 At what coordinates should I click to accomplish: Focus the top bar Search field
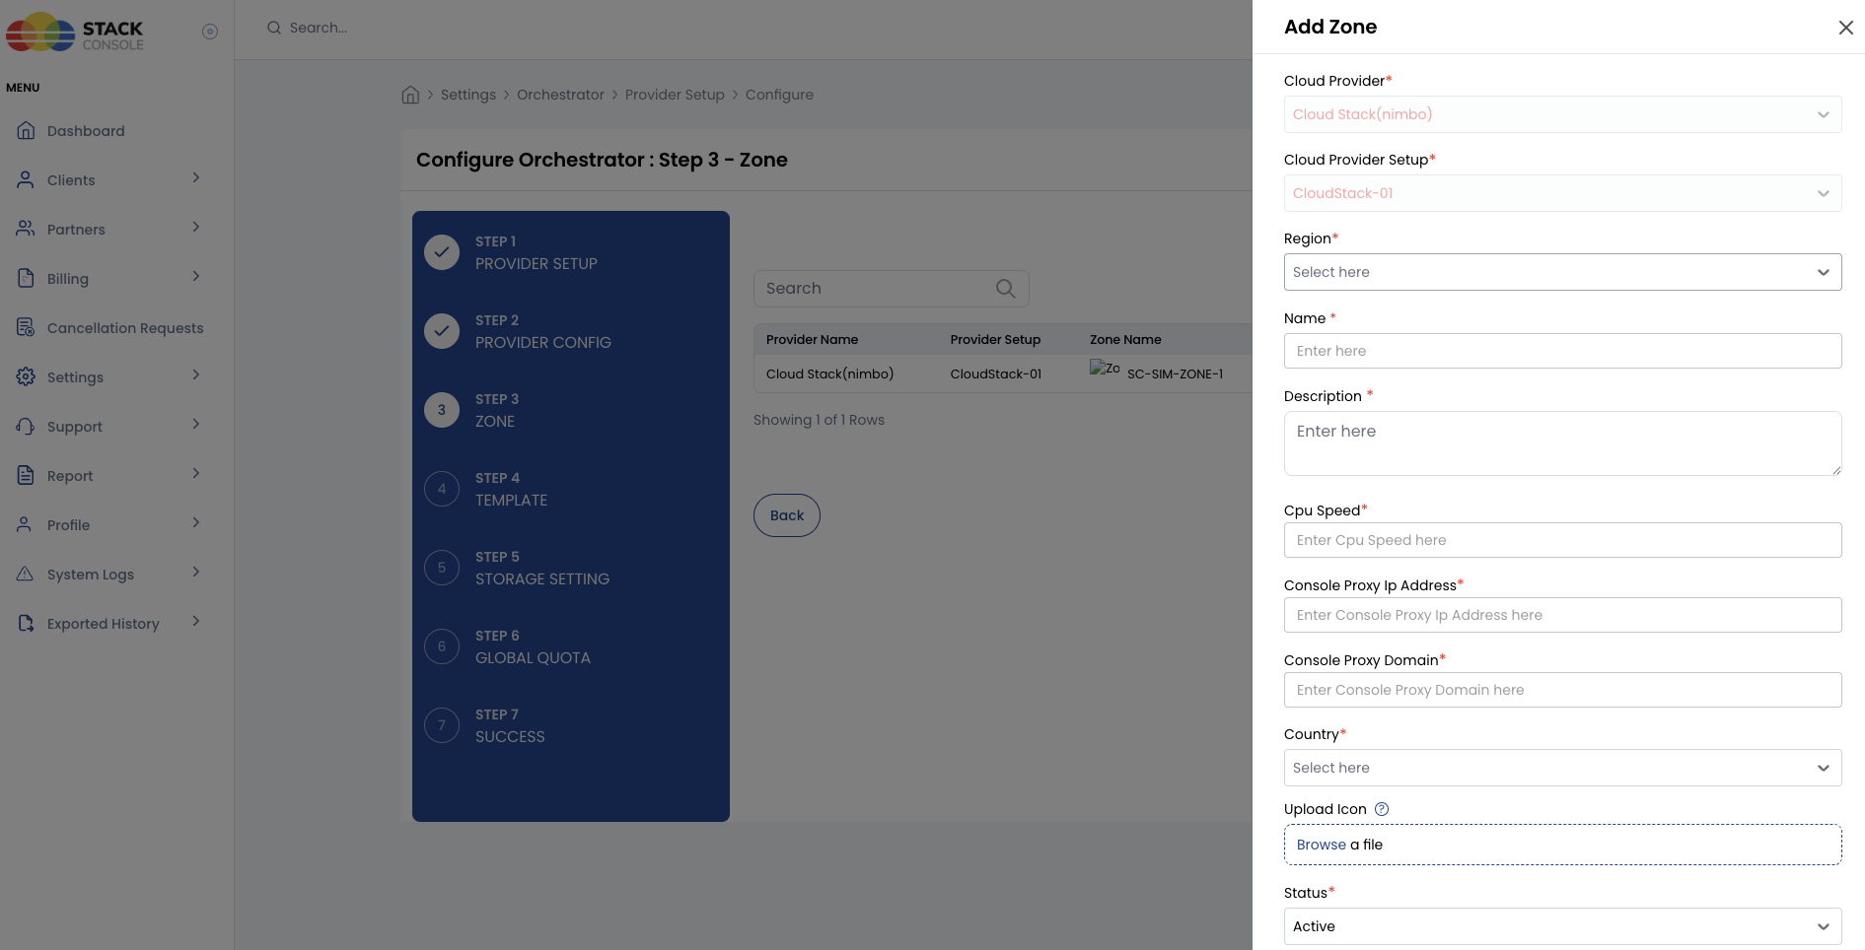point(318,28)
